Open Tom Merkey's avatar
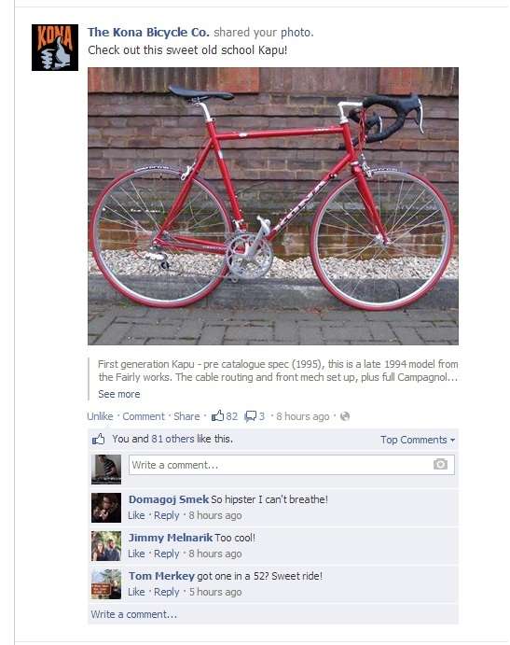This screenshot has width=510, height=645. (106, 584)
